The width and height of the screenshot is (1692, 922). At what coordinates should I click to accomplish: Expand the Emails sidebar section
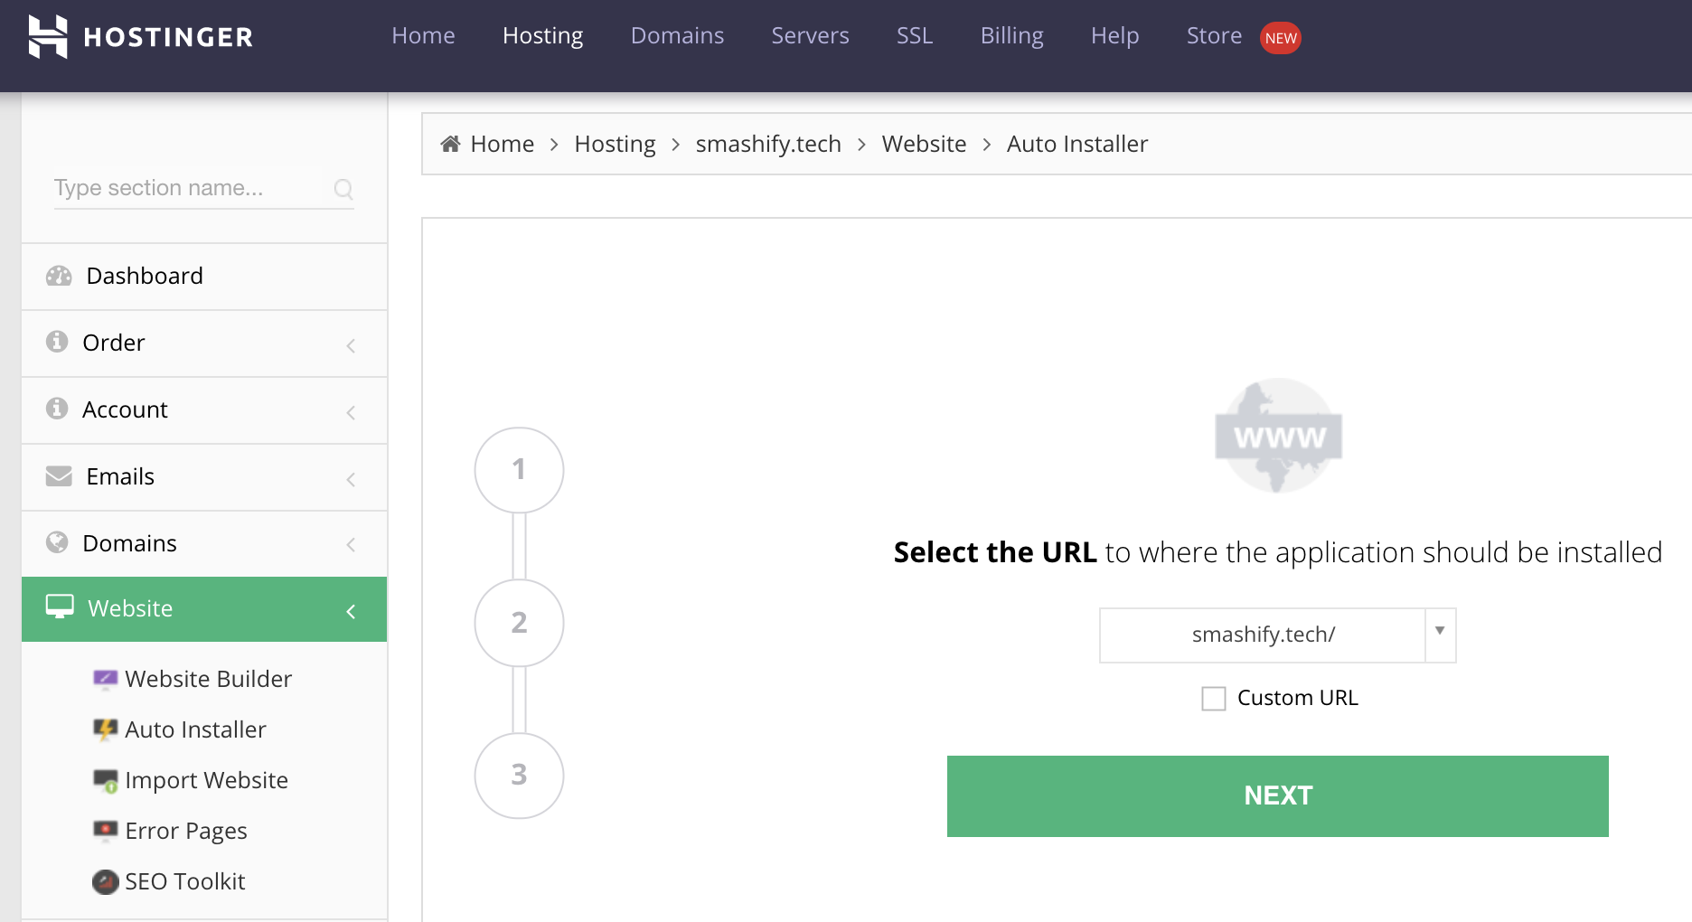(204, 477)
